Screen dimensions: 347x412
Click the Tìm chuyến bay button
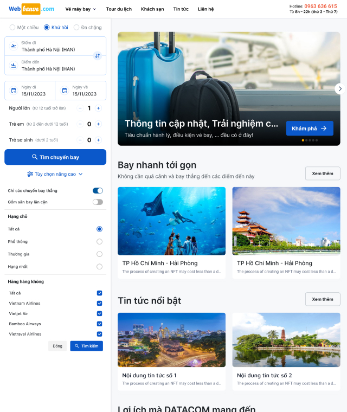[x=55, y=157]
